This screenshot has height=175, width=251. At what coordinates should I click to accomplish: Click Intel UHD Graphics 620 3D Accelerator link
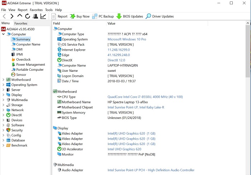tap(124, 149)
